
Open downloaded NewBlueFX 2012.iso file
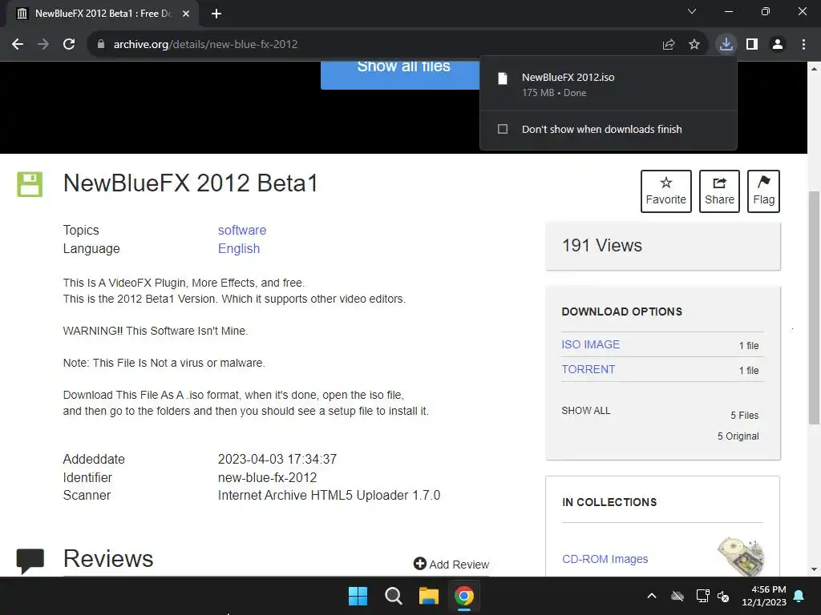[x=608, y=84]
